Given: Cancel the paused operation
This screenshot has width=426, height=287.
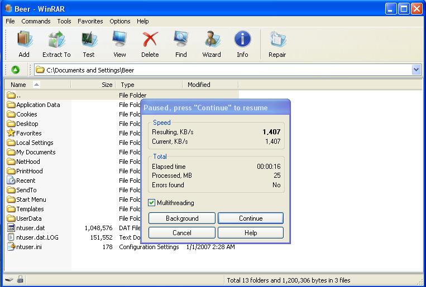Looking at the screenshot, I should tap(182, 233).
